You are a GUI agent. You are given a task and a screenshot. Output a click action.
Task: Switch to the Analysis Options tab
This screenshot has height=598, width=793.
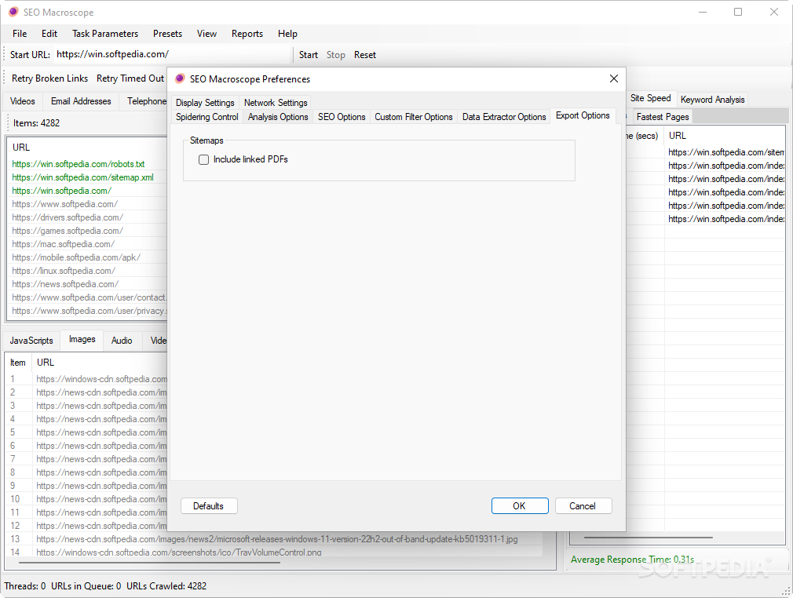[x=278, y=117]
